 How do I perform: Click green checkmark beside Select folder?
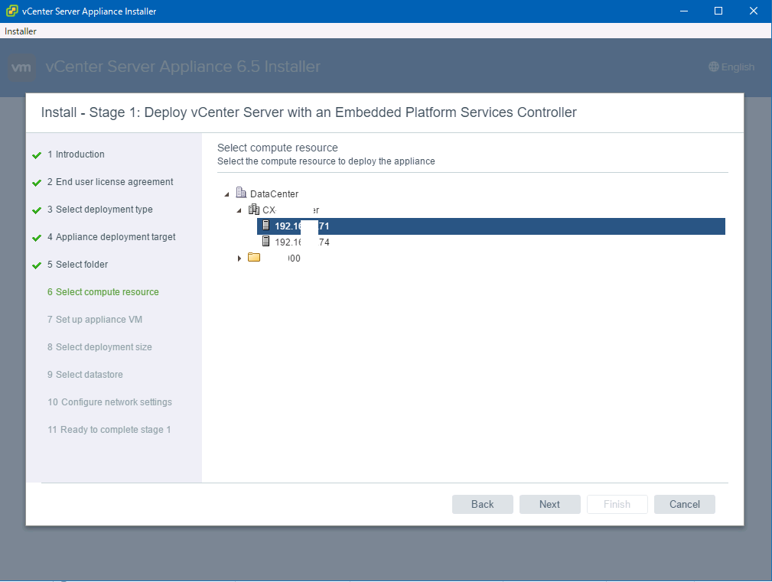37,265
